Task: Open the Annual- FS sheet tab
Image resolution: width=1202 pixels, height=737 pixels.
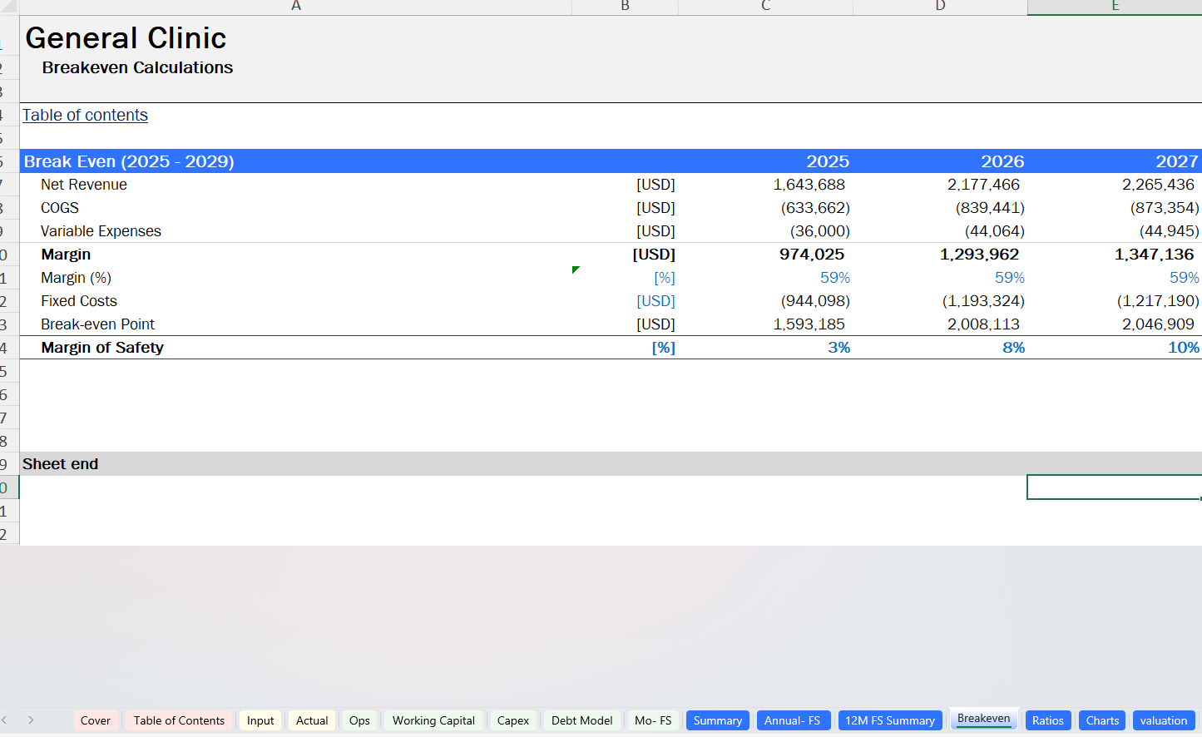Action: point(792,720)
